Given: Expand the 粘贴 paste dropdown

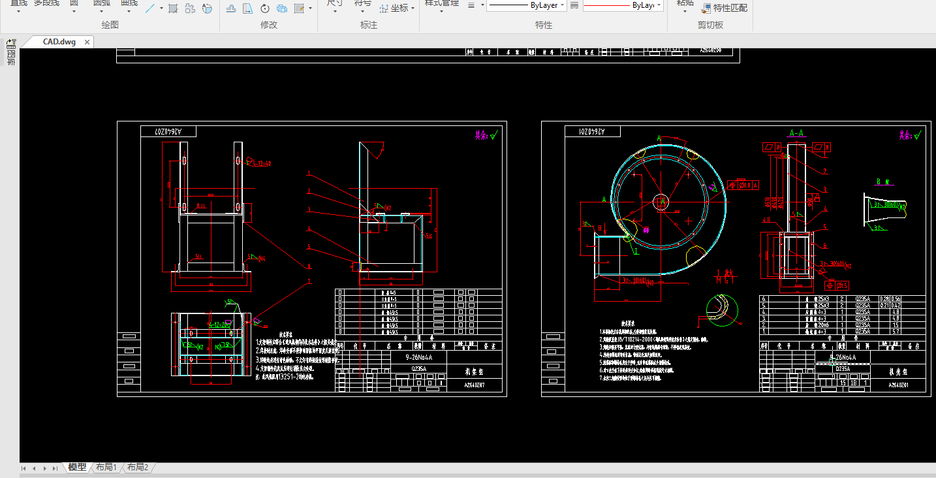Looking at the screenshot, I should pyautogui.click(x=685, y=12).
